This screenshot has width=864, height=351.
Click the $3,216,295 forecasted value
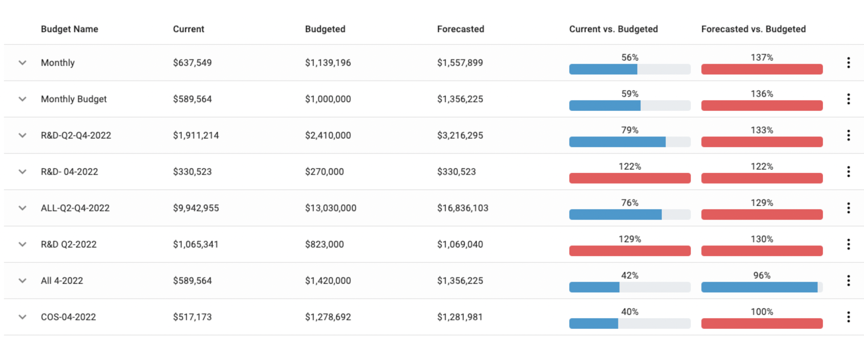(x=460, y=135)
